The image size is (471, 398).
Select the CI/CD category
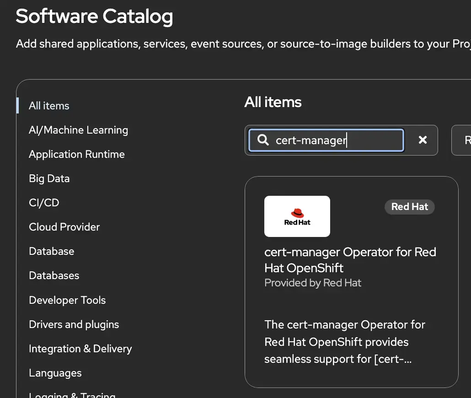pyautogui.click(x=44, y=203)
